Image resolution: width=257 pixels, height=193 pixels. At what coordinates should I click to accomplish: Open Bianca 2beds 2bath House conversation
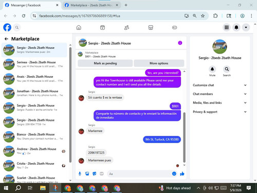[34, 136]
